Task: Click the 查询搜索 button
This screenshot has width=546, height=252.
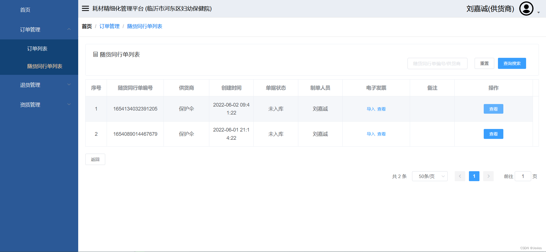Action: coord(512,63)
